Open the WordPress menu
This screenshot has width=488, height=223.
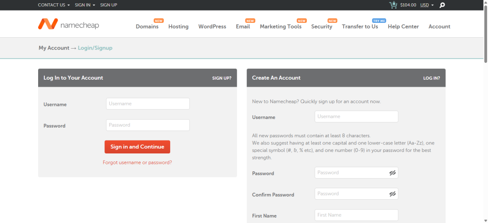[x=212, y=26]
